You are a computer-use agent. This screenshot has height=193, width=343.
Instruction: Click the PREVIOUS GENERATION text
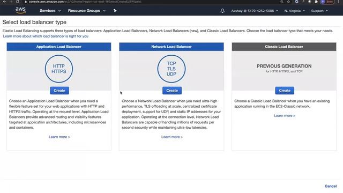[284, 66]
